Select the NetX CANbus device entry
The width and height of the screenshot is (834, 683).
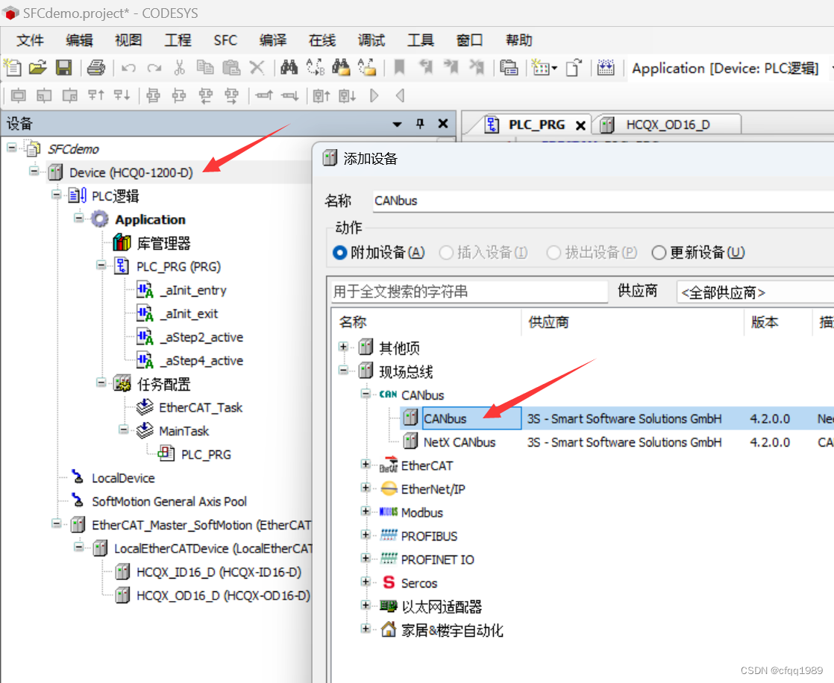(x=459, y=442)
